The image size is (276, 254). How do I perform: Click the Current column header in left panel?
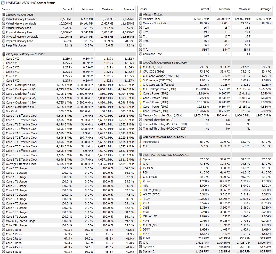[x=63, y=9]
